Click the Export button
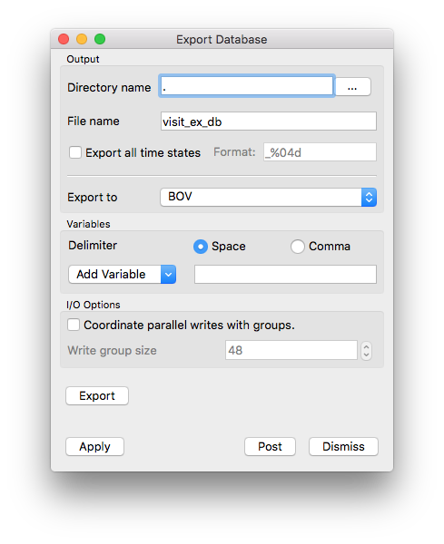 point(97,396)
